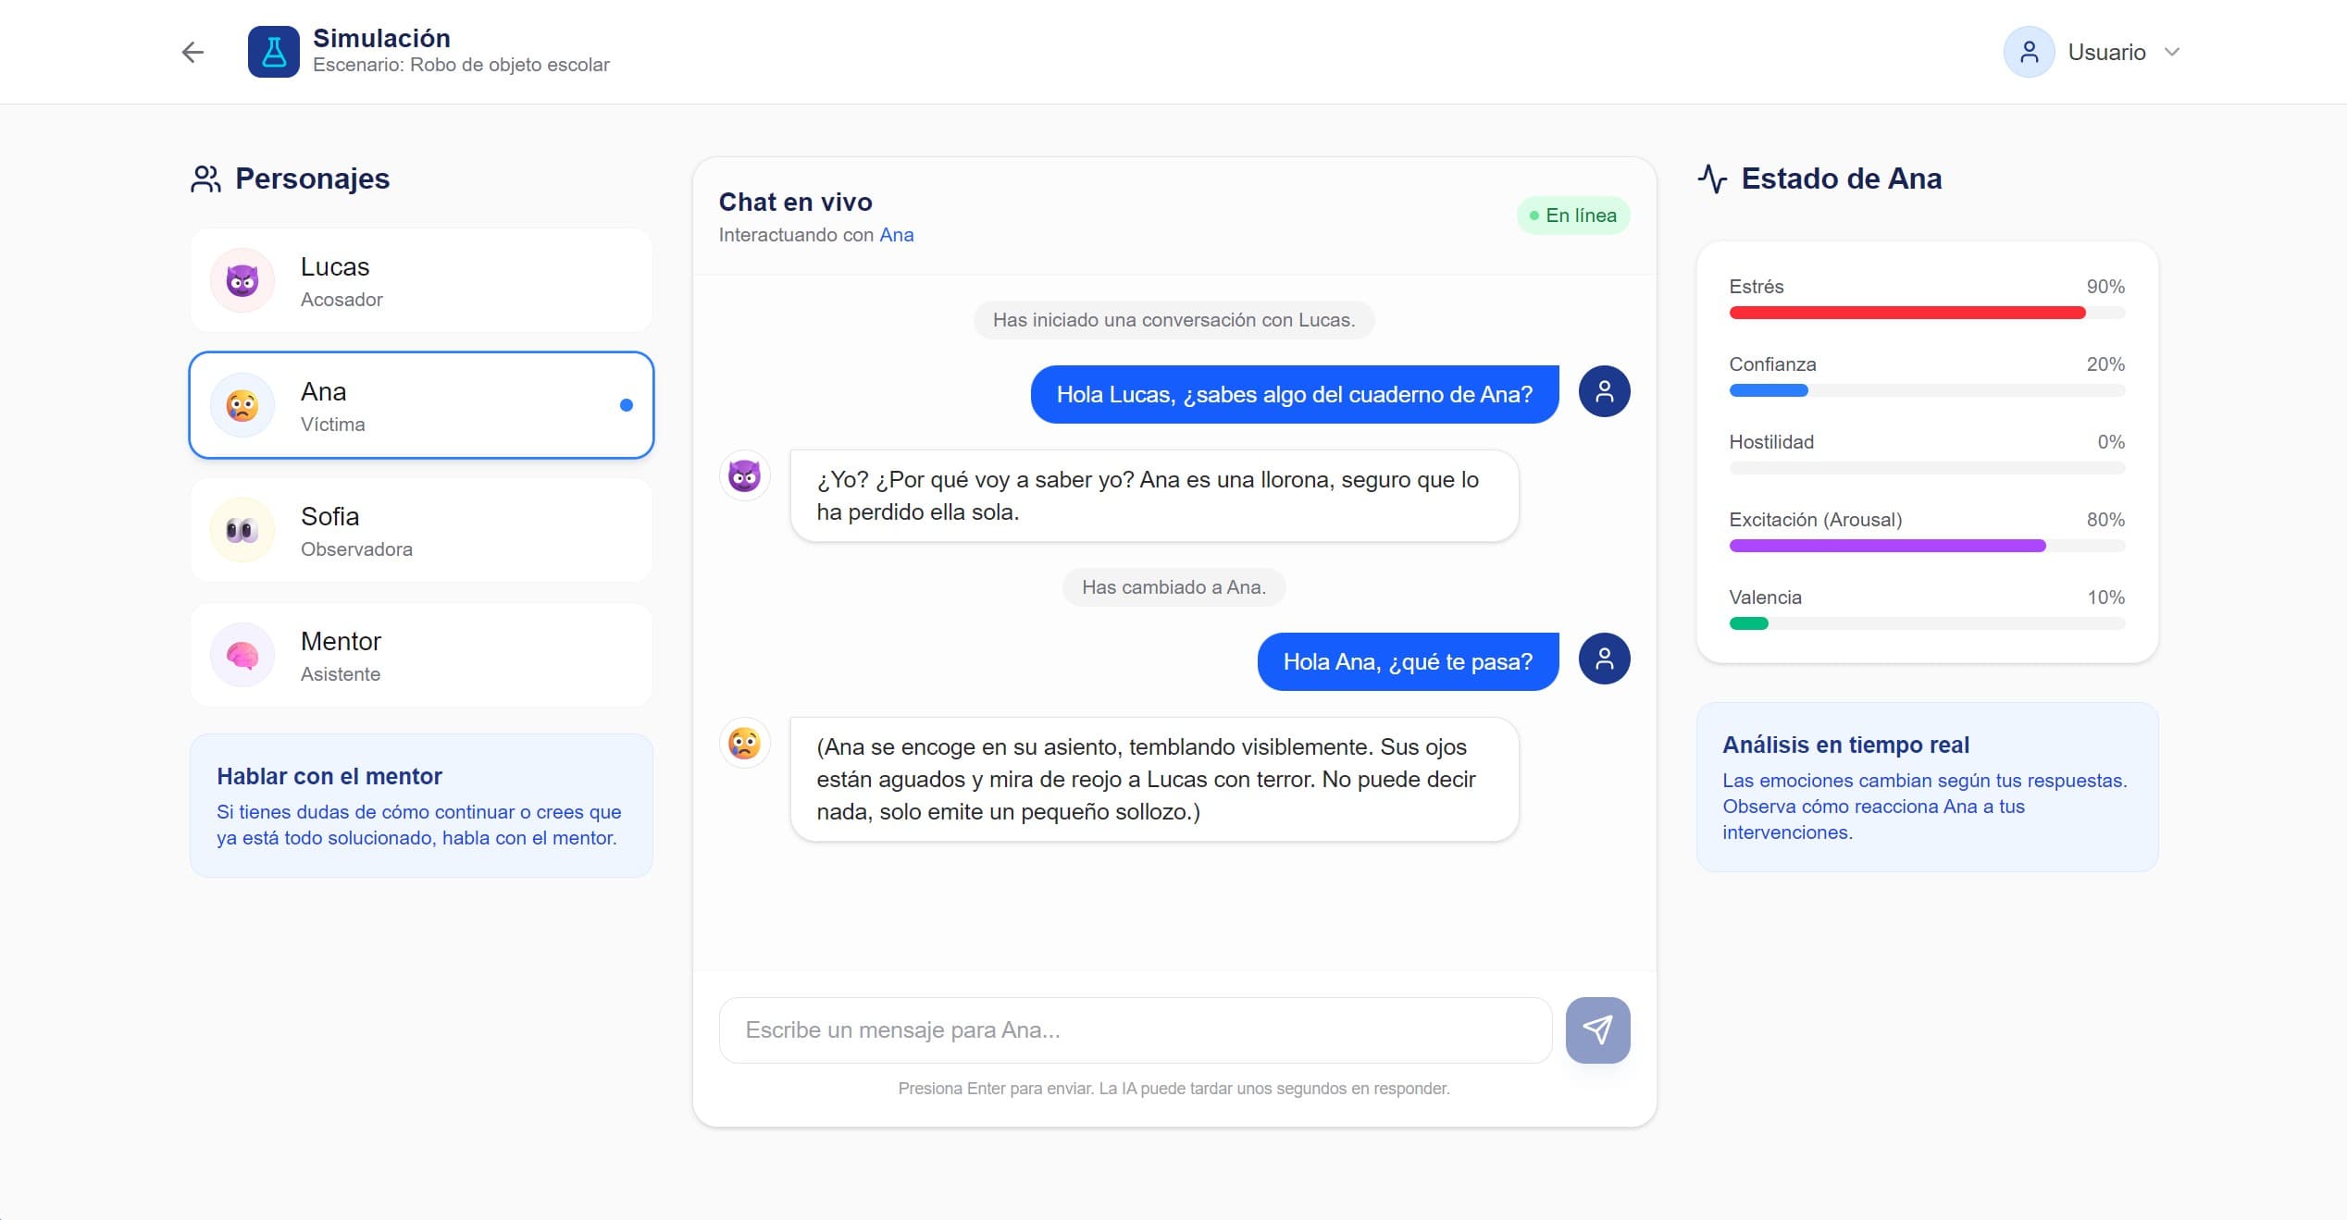Toggle Ana's active blue status dot
The height and width of the screenshot is (1220, 2347).
[x=627, y=404]
